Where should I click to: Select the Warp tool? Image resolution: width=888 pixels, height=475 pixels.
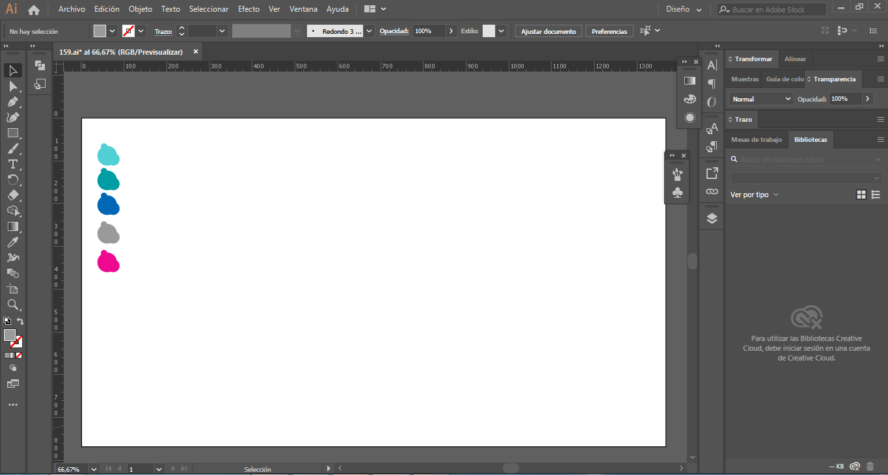tap(13, 258)
